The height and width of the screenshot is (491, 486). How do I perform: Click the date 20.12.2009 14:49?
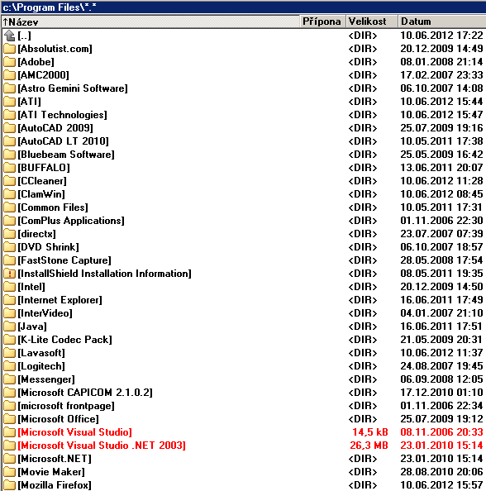(442, 49)
